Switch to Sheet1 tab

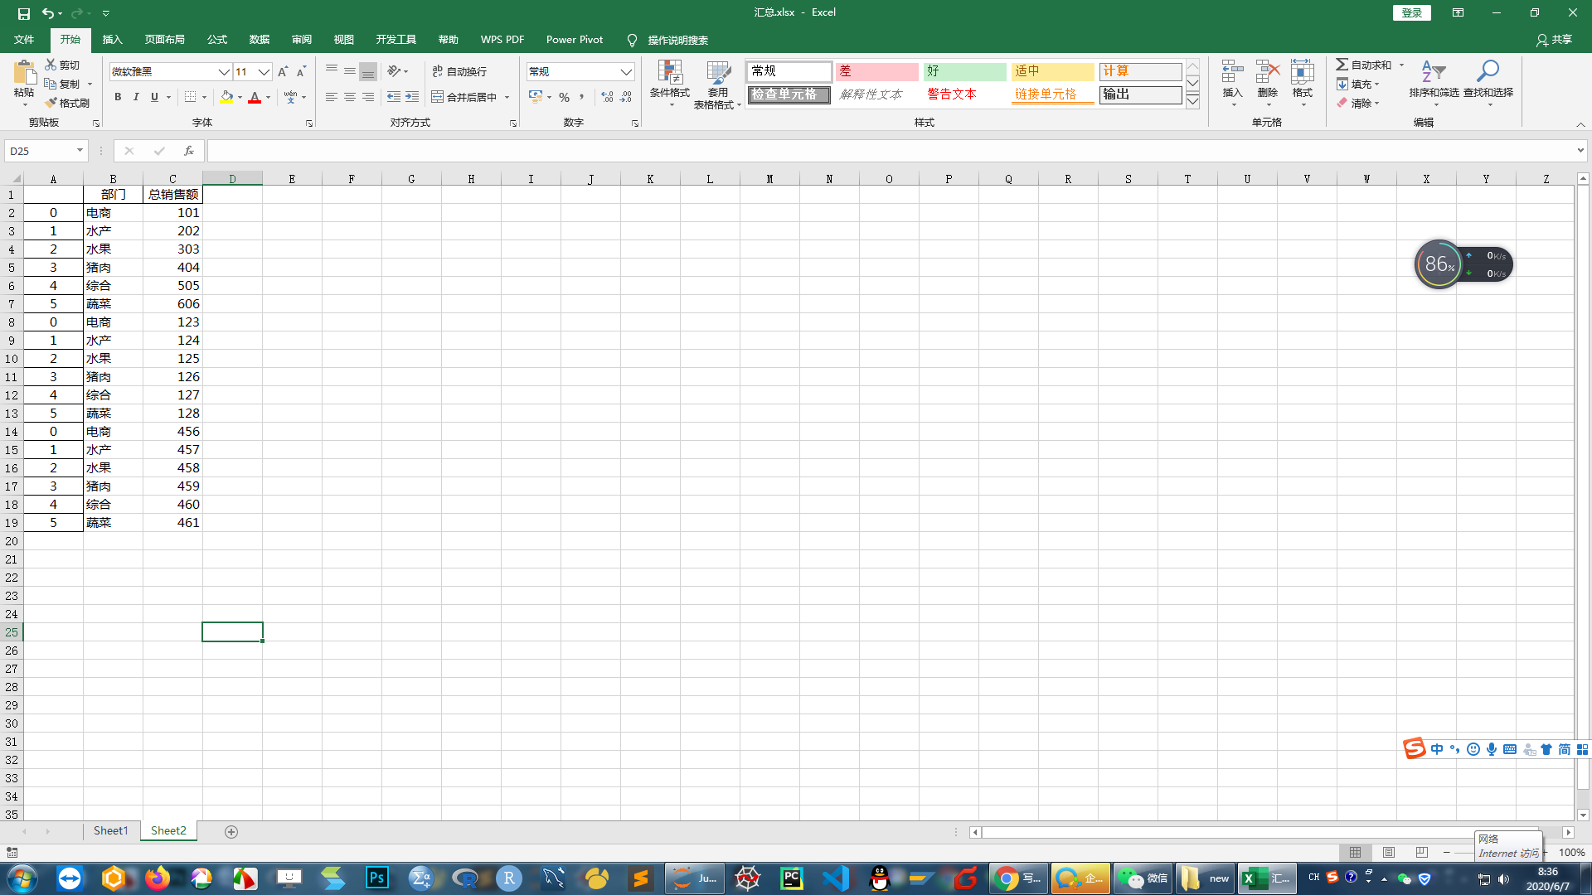[110, 831]
